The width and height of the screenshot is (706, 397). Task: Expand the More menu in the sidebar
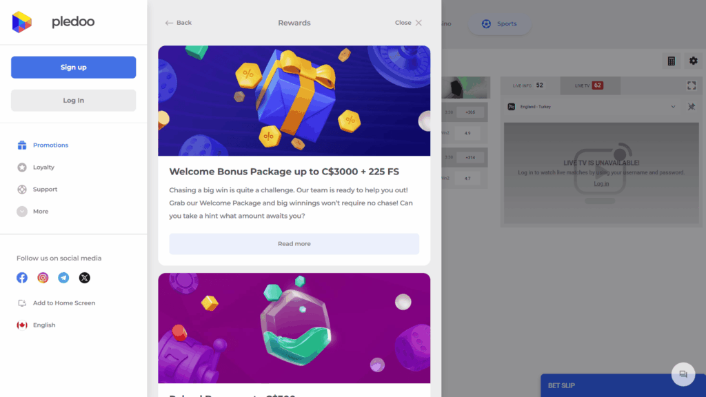[40, 212]
